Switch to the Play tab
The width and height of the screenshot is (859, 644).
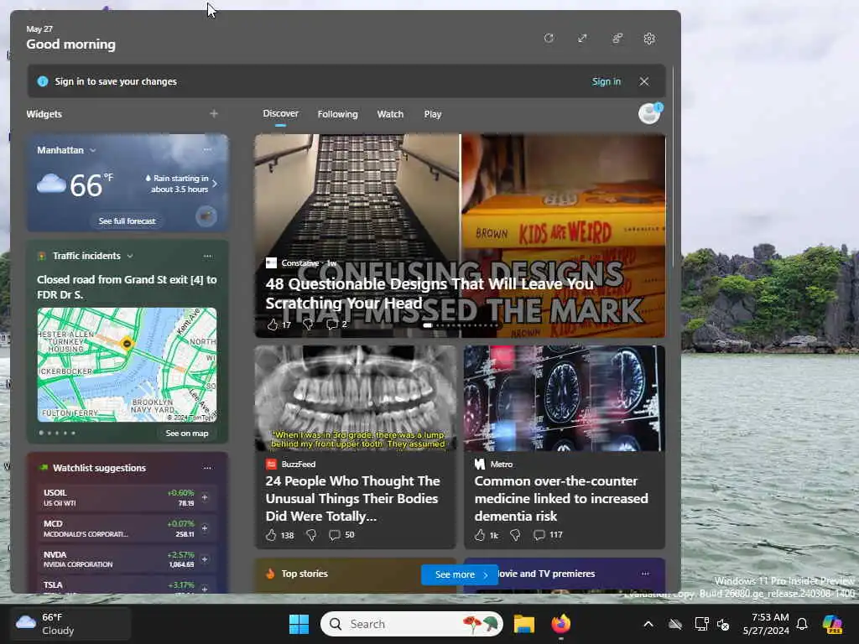pos(432,114)
